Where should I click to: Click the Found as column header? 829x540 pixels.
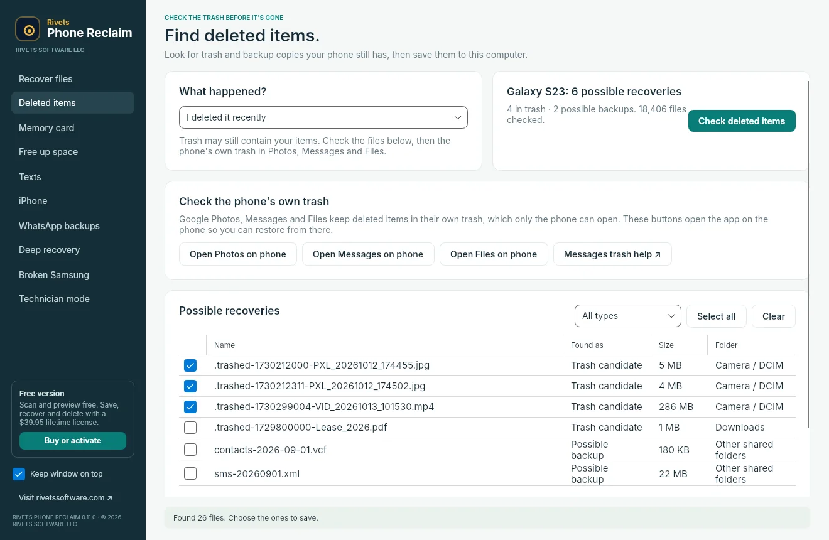[607, 345]
